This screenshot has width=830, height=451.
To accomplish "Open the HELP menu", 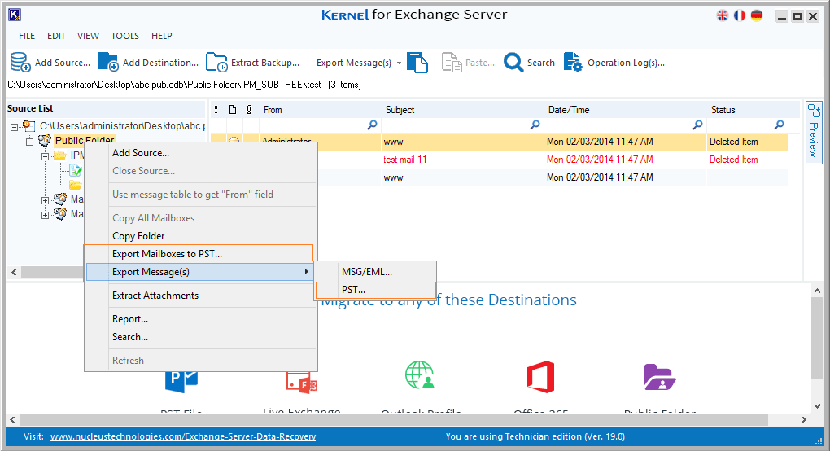I will pyautogui.click(x=161, y=36).
